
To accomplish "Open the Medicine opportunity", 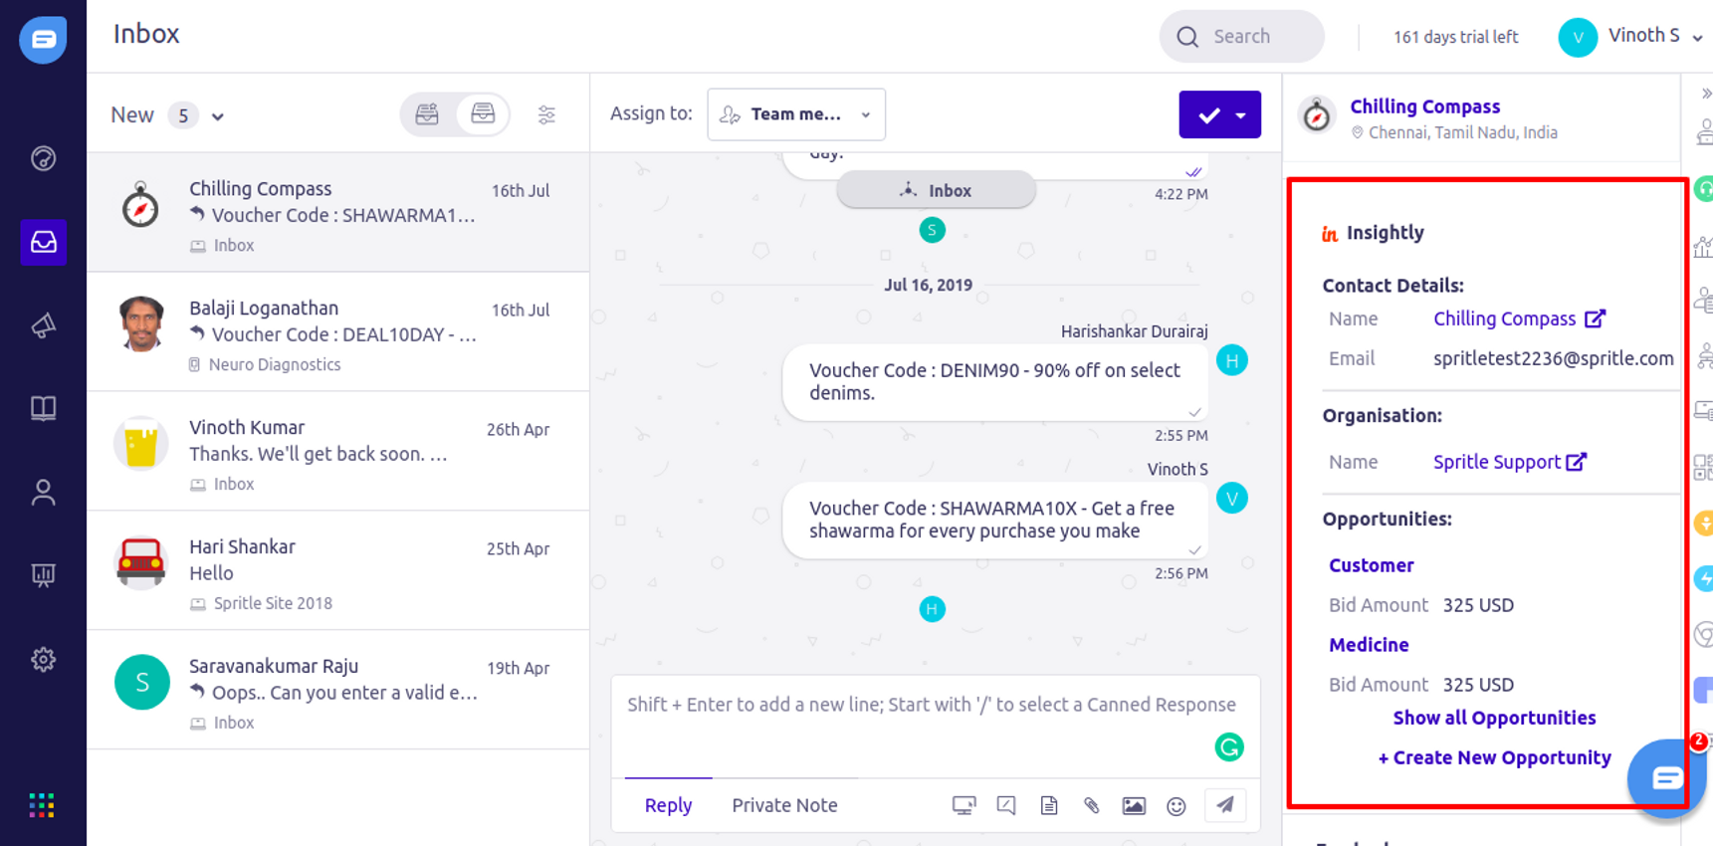I will click(x=1369, y=645).
